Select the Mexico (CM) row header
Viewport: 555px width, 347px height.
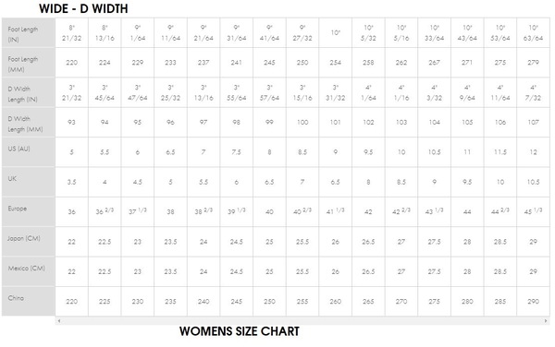tap(29, 272)
